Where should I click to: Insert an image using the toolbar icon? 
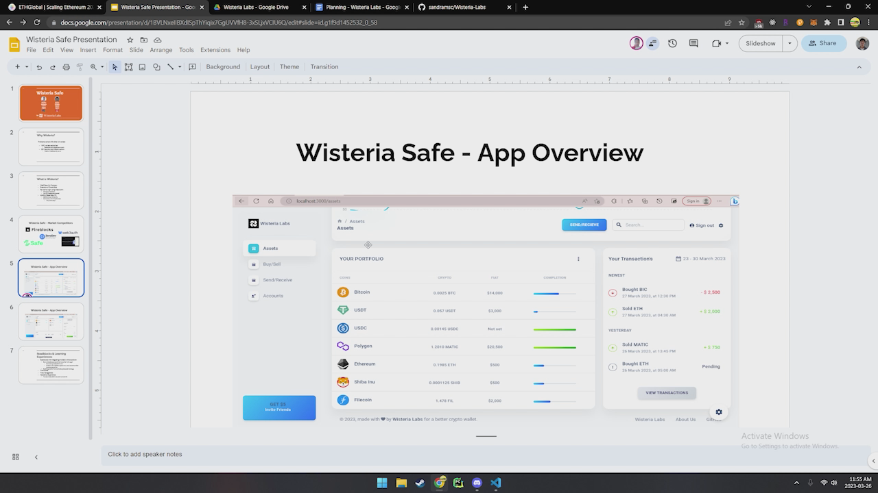[x=142, y=67]
